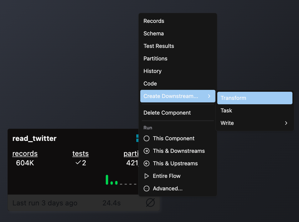Click the read_twitter component title
Screen dimensions: 299x222
coord(34,138)
